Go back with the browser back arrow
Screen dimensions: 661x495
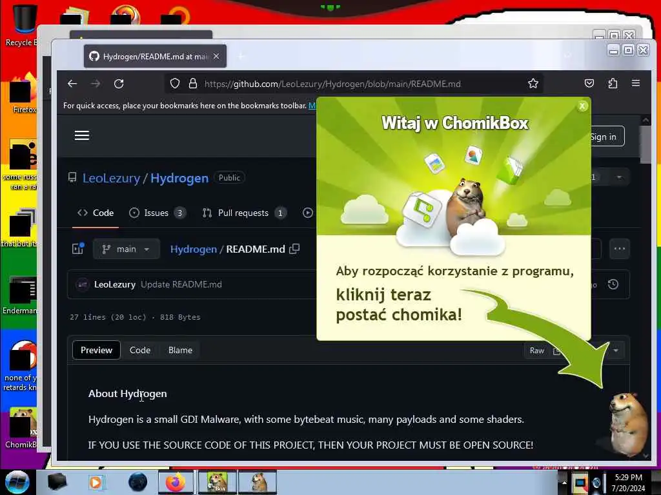[72, 84]
